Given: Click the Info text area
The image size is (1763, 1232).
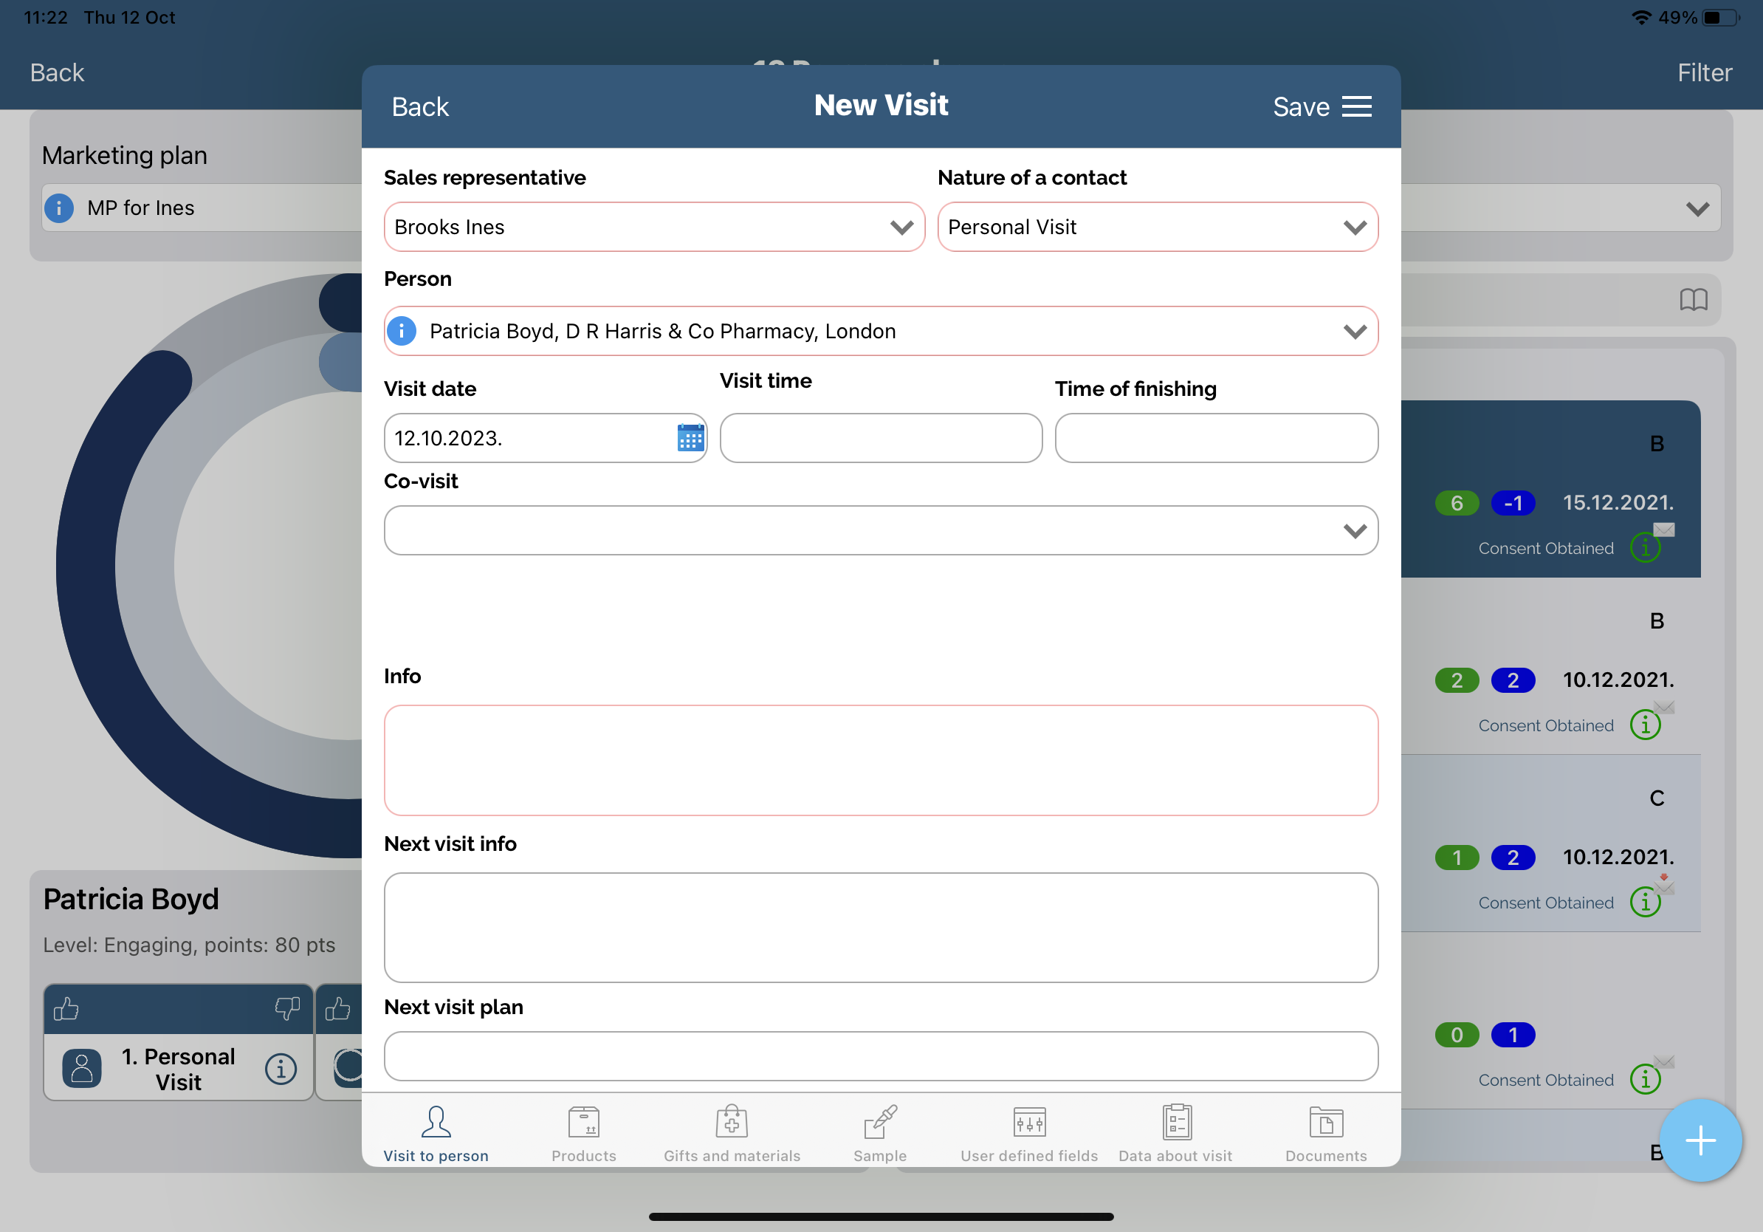Looking at the screenshot, I should pyautogui.click(x=881, y=759).
